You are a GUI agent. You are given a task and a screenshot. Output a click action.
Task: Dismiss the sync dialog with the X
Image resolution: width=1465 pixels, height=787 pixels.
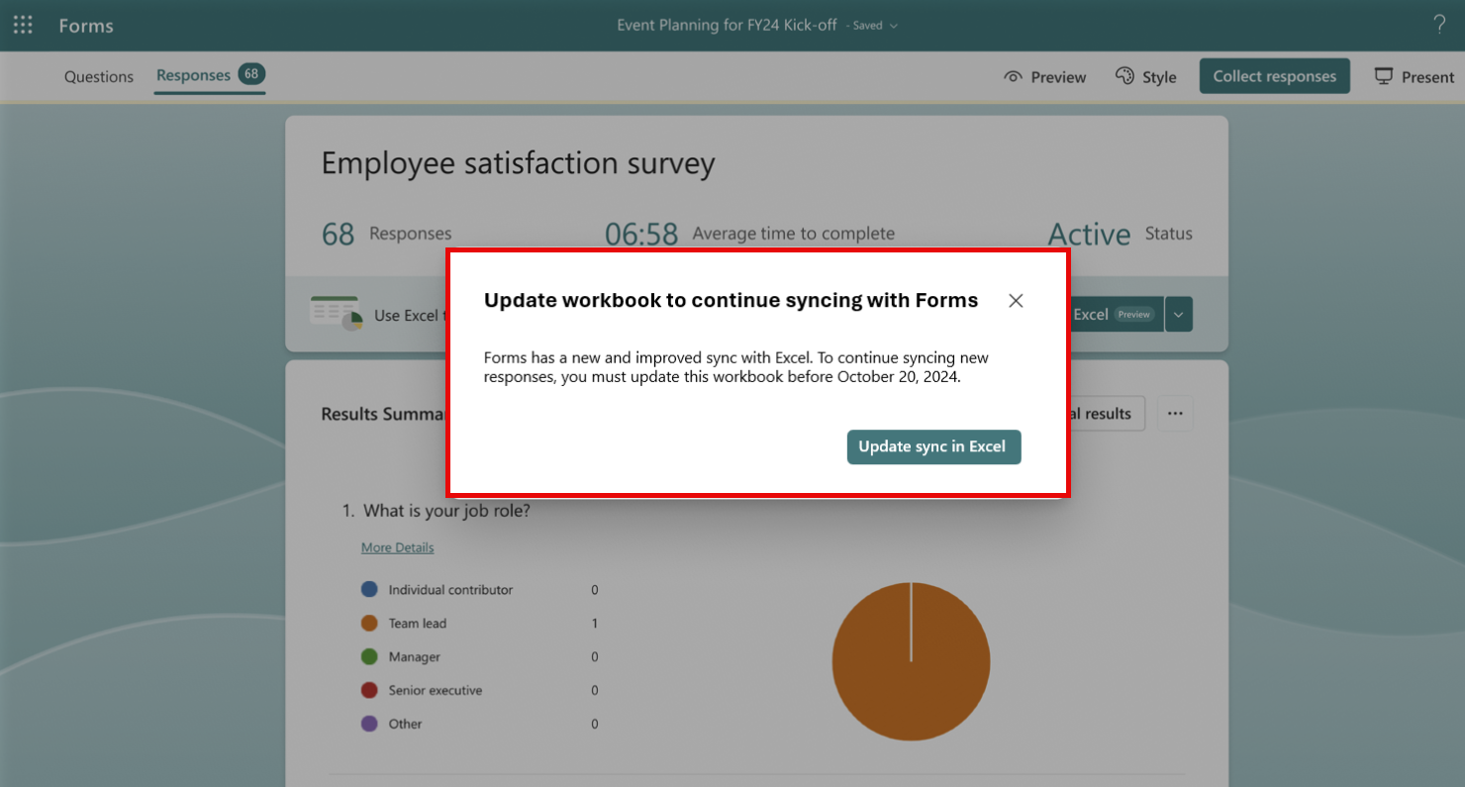tap(1016, 300)
